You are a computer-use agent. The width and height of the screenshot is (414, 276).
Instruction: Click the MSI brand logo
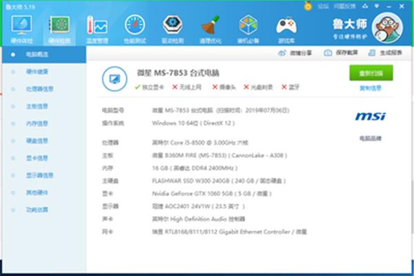(x=371, y=116)
